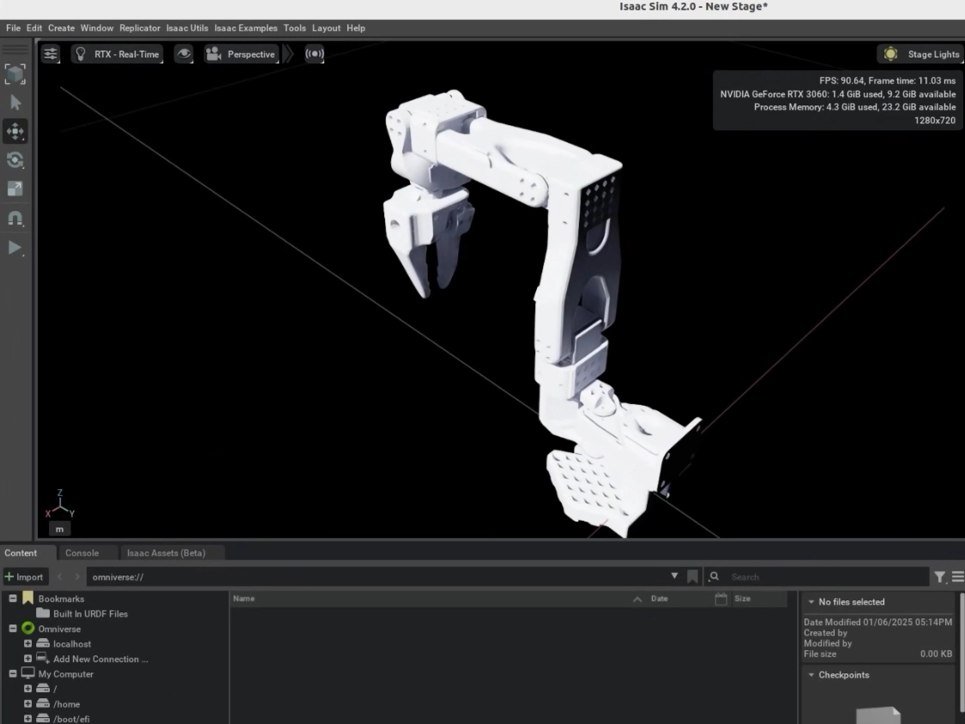This screenshot has height=724, width=965.
Task: Click the viewport visibility eye icon
Action: 183,53
